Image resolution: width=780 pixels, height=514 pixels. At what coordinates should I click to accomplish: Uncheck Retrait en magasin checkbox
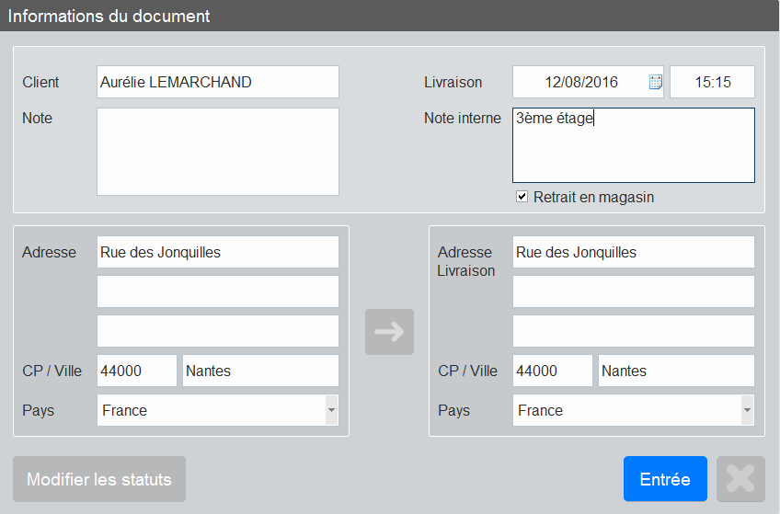[522, 197]
